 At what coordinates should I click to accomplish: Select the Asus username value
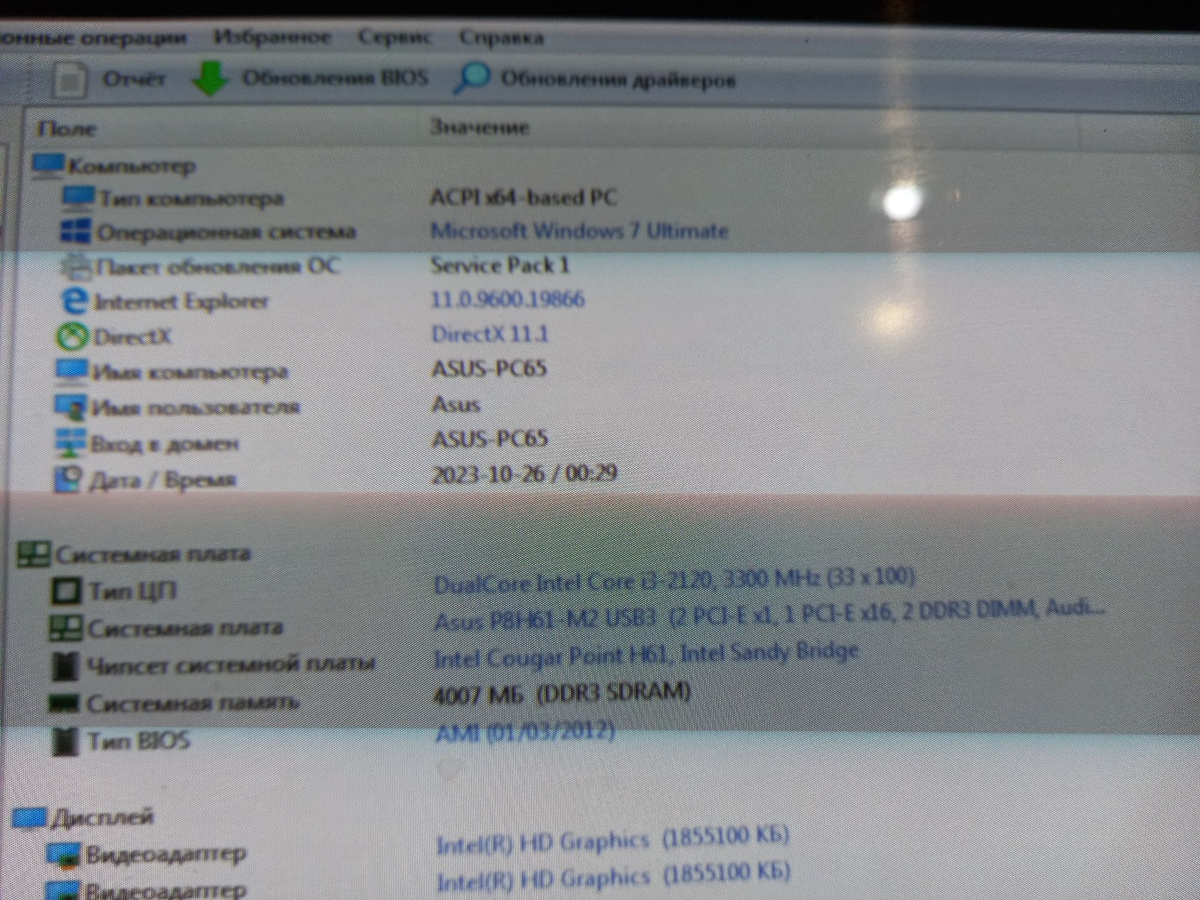[456, 404]
